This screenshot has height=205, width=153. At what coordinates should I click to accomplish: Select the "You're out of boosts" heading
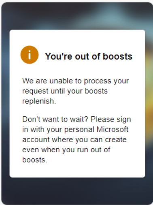89,56
